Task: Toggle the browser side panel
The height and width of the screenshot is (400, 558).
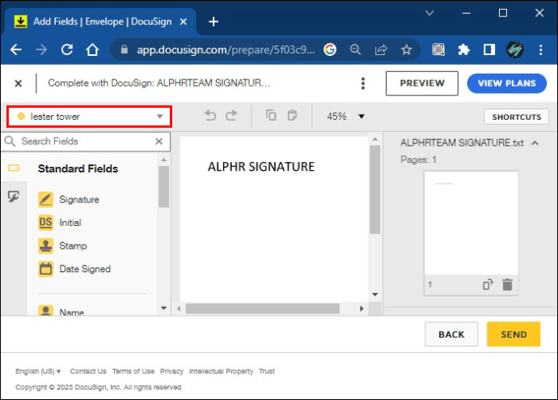Action: [489, 49]
